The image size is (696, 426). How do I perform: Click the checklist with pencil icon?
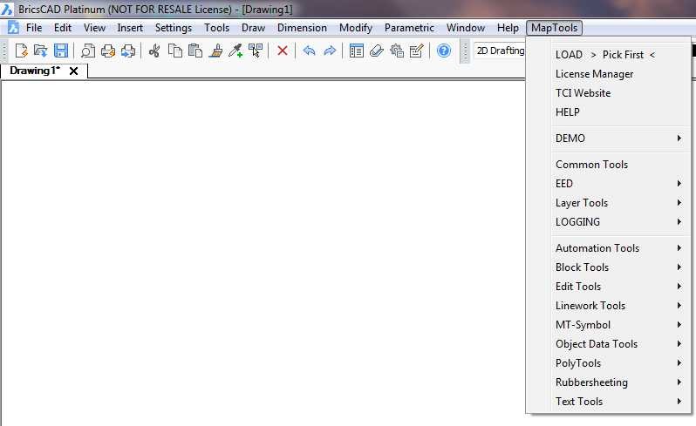[416, 51]
